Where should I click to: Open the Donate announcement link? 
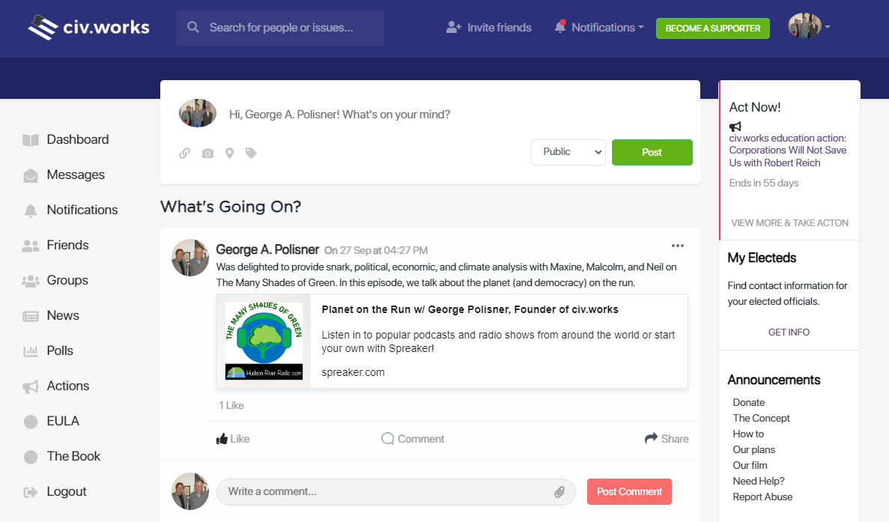pos(748,402)
